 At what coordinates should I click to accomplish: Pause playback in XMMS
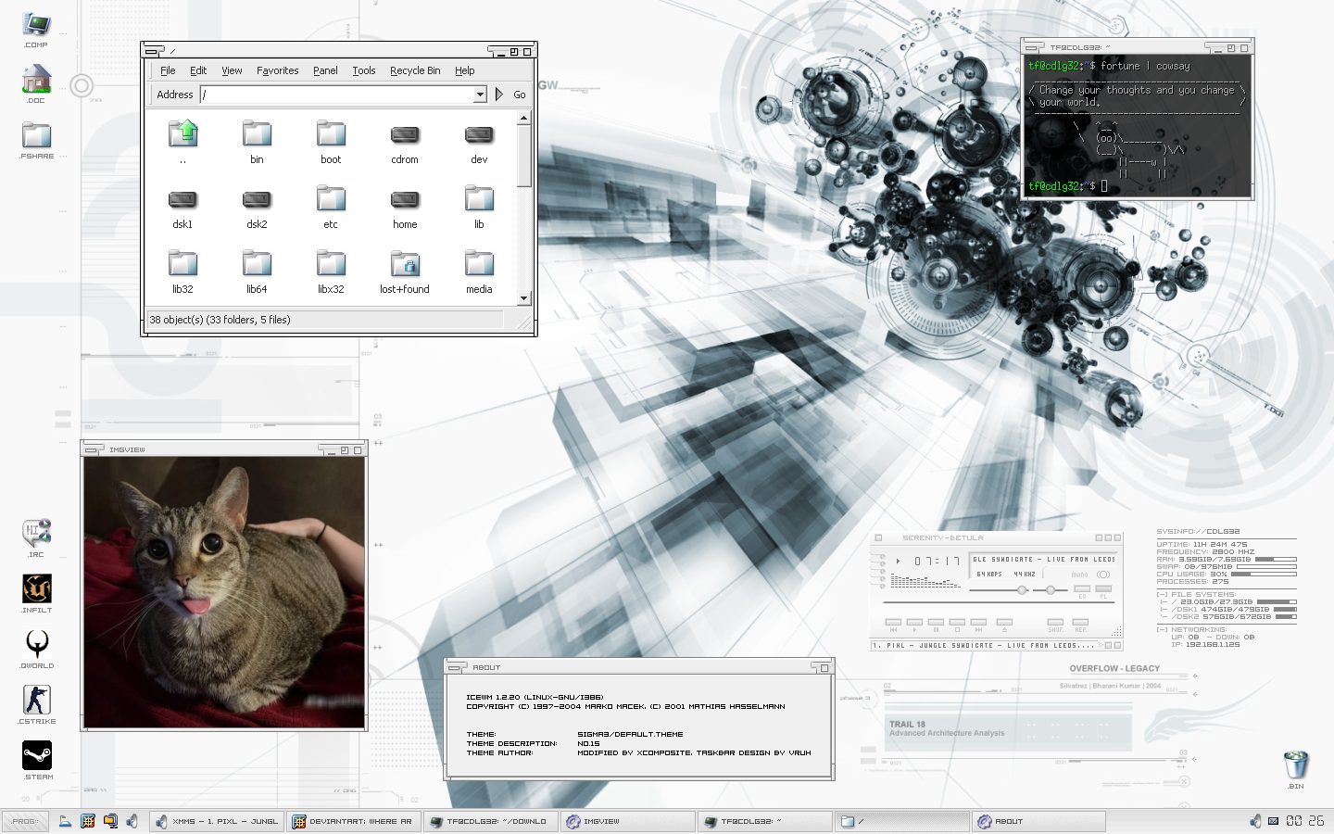coord(936,623)
